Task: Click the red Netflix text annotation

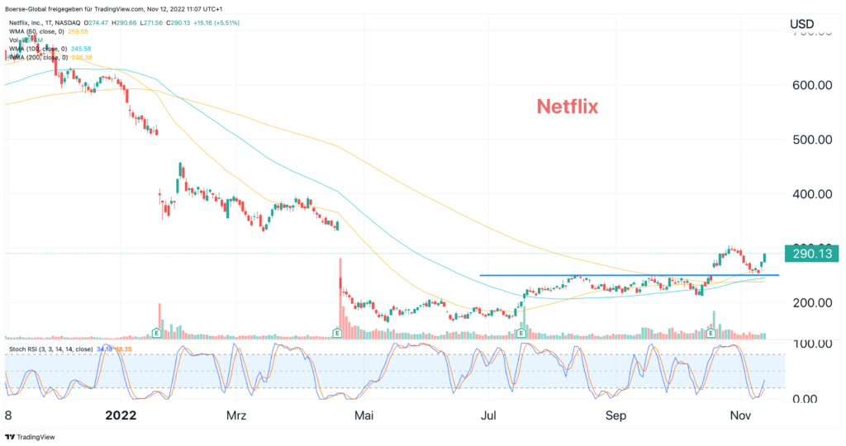Action: coord(568,107)
